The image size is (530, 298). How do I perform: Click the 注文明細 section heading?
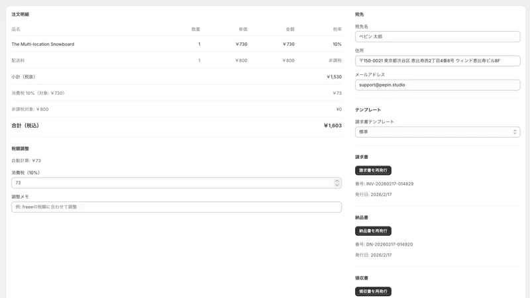pos(21,15)
